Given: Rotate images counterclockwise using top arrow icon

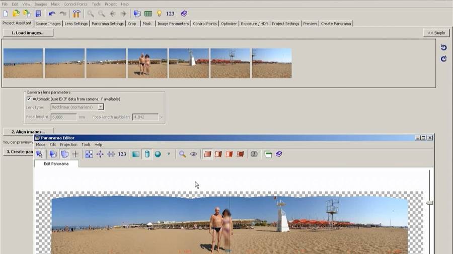Looking at the screenshot, I should click(x=444, y=47).
